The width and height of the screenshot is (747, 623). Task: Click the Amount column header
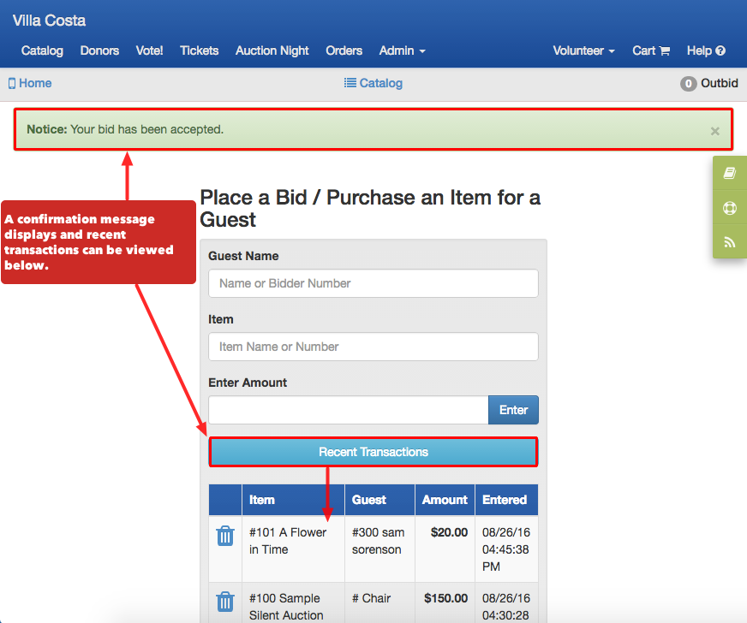(x=445, y=500)
